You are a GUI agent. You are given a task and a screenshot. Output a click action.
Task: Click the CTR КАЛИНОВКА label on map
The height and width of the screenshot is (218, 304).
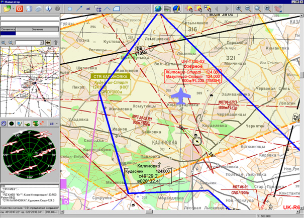click(x=111, y=76)
